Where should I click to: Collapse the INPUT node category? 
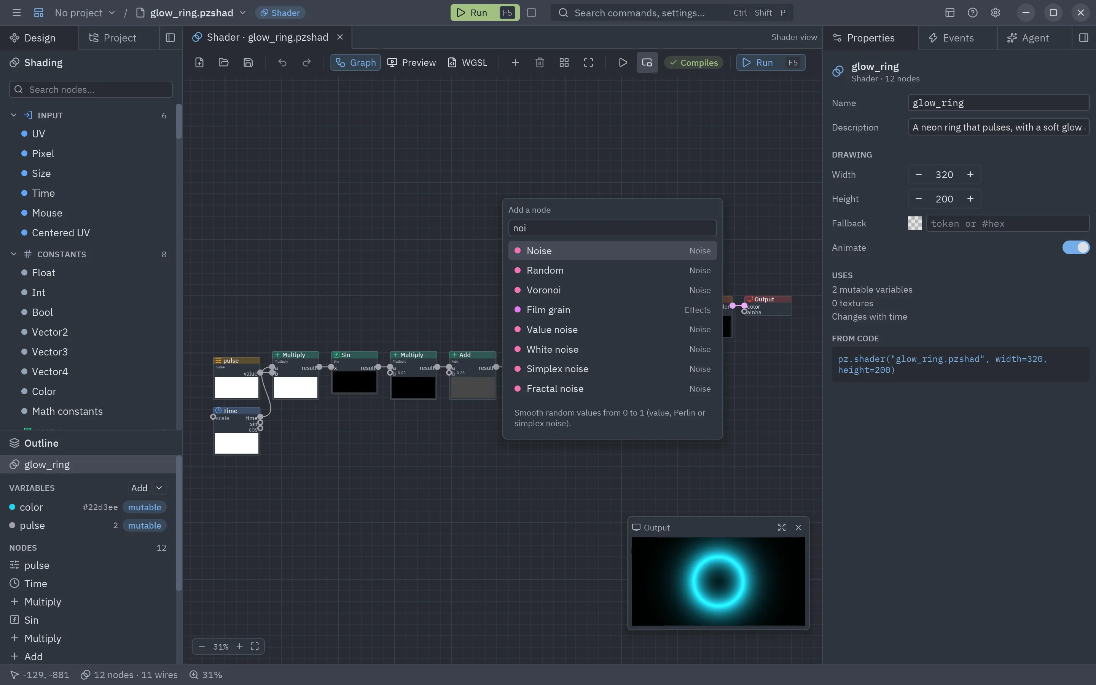[14, 115]
